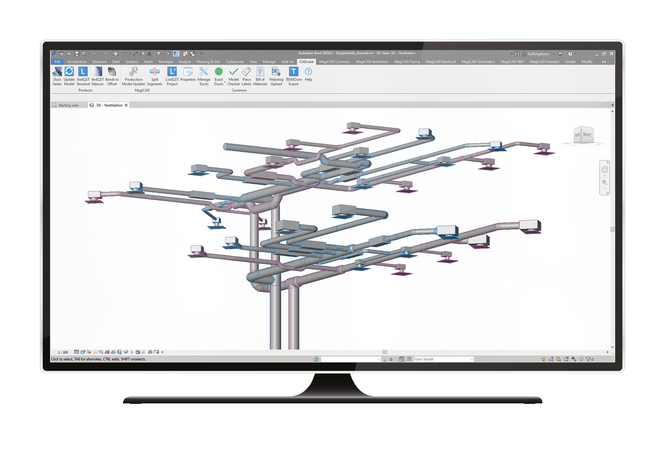Open the Main Model design options dropdown
This screenshot has width=660, height=462.
coord(471,359)
